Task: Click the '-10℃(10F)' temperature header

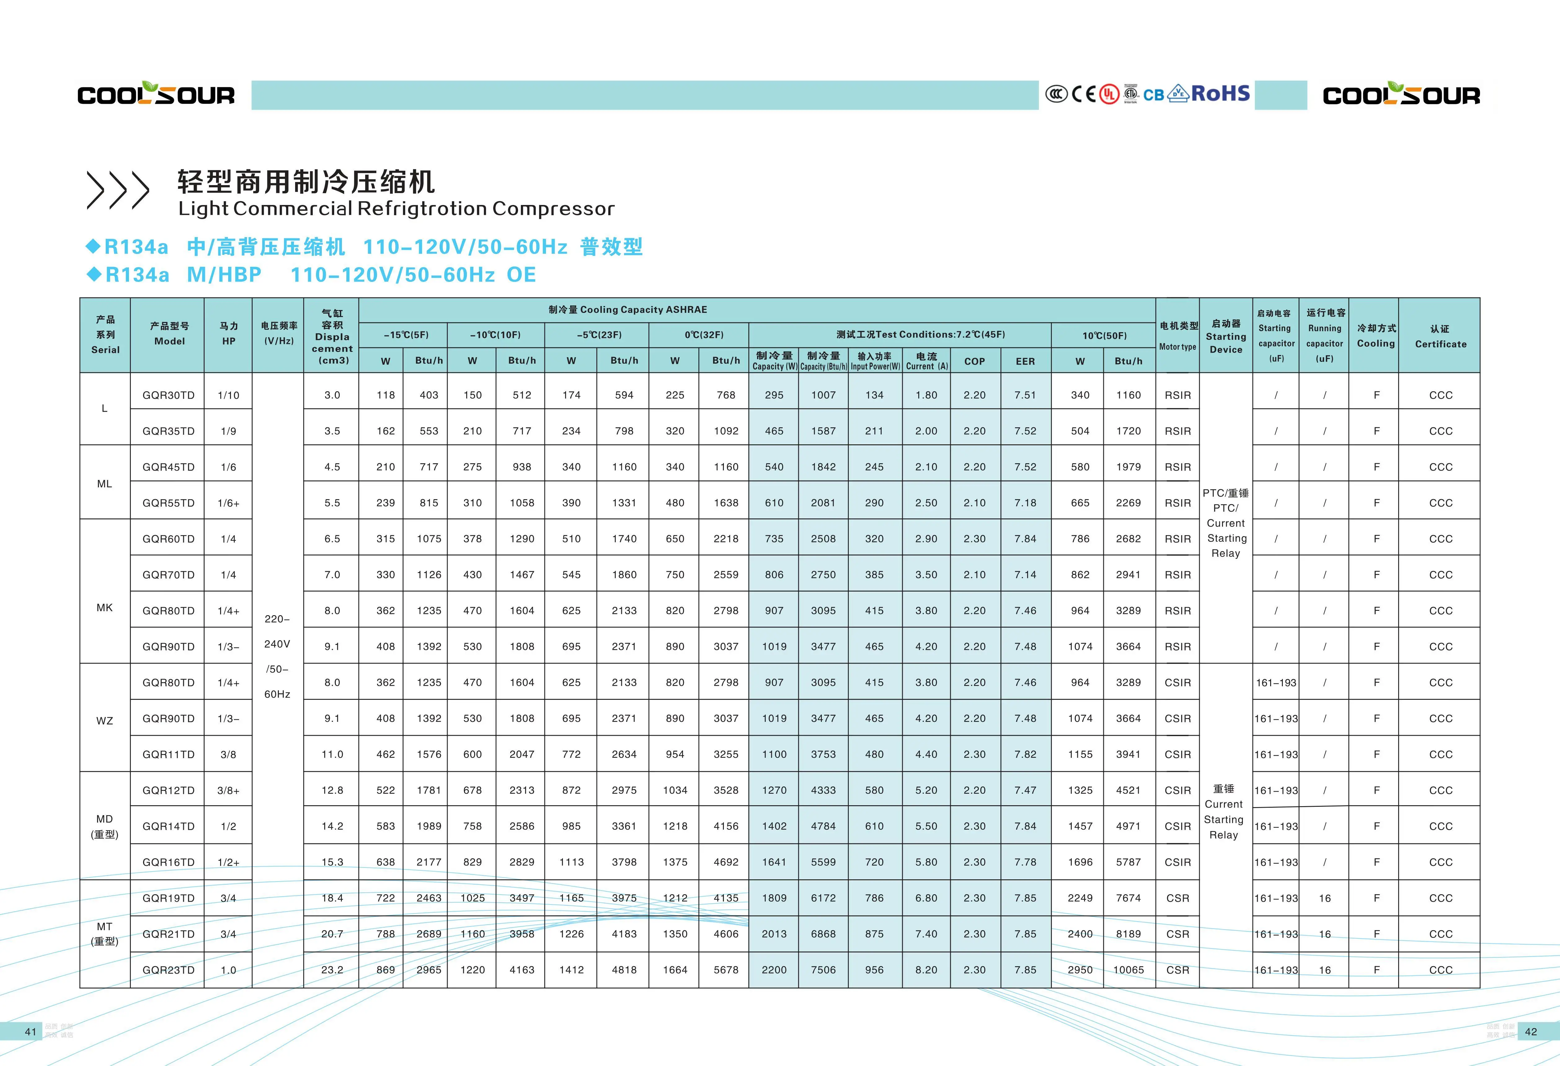Action: (495, 335)
